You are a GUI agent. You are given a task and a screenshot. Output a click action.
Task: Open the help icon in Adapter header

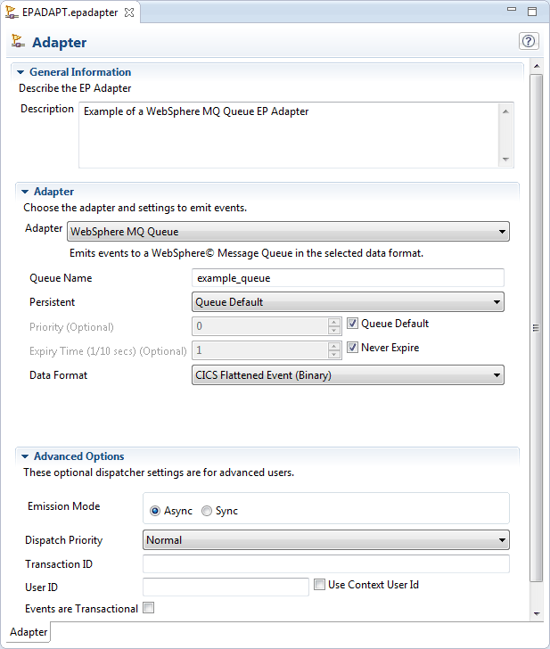tap(529, 41)
